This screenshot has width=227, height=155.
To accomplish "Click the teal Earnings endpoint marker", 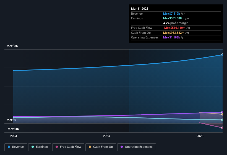I will tap(222, 120).
